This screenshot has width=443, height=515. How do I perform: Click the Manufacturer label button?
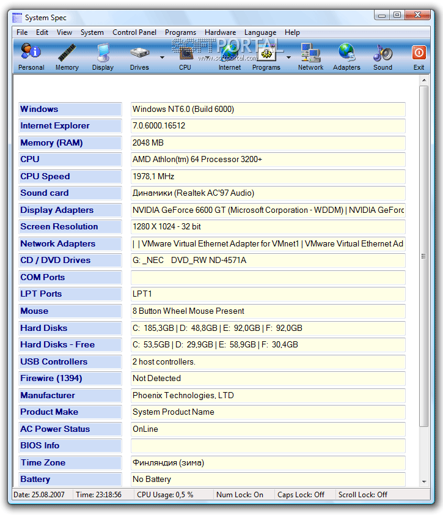click(x=70, y=396)
